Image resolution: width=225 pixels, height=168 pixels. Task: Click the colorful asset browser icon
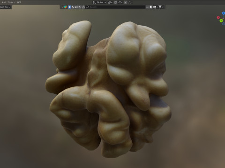point(66,7)
